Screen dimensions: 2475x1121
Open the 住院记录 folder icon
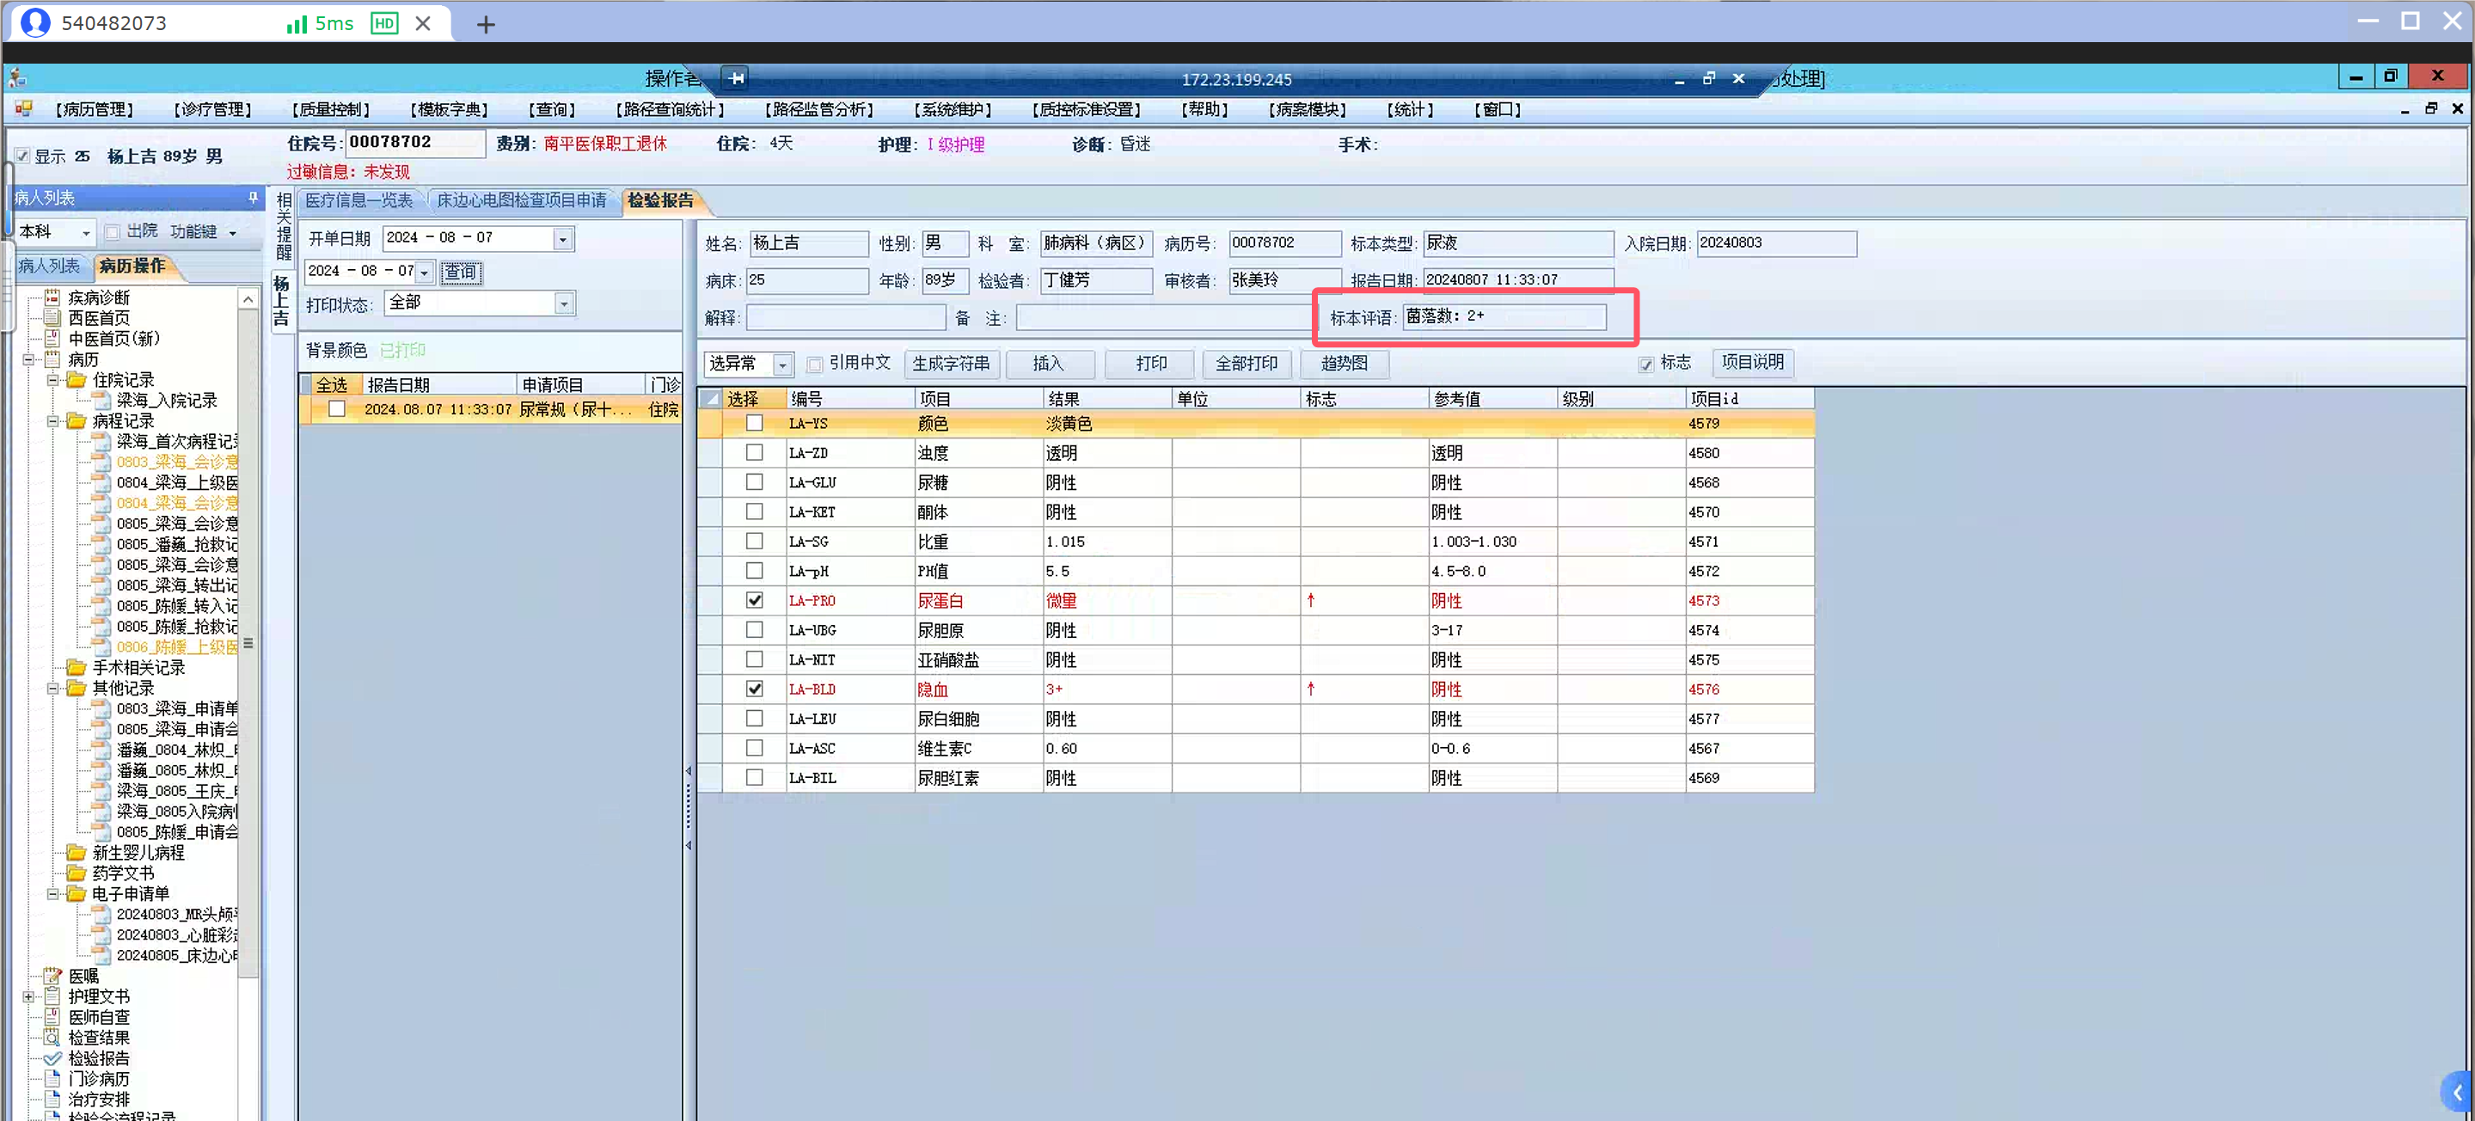click(77, 380)
